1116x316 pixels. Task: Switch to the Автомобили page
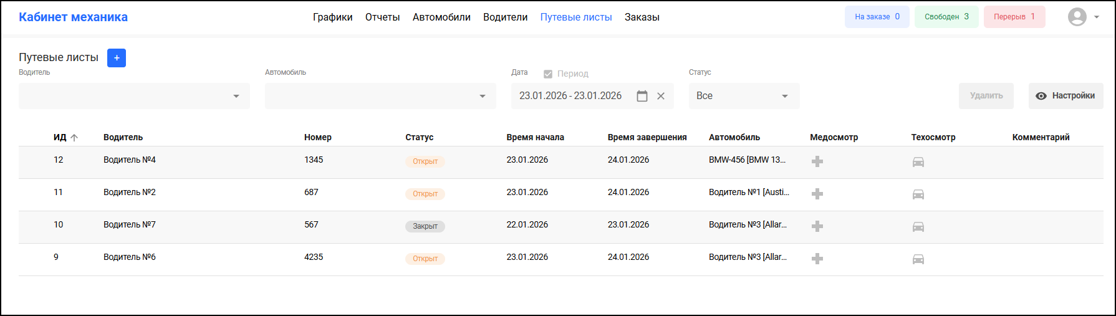click(x=441, y=17)
